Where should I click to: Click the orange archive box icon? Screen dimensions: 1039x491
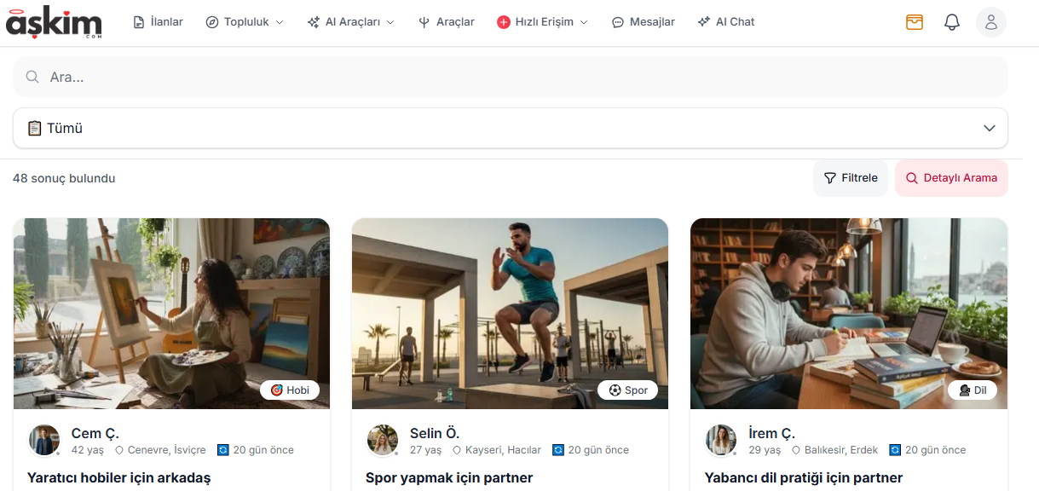pyautogui.click(x=915, y=22)
